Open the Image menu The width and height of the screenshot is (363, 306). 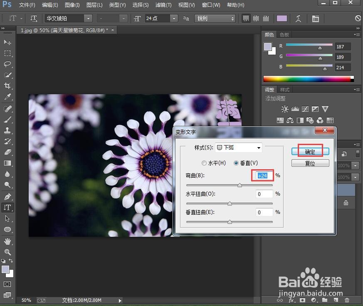point(72,5)
